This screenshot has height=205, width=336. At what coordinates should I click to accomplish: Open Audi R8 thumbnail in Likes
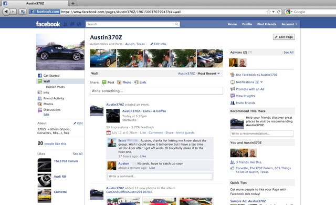tap(44, 180)
